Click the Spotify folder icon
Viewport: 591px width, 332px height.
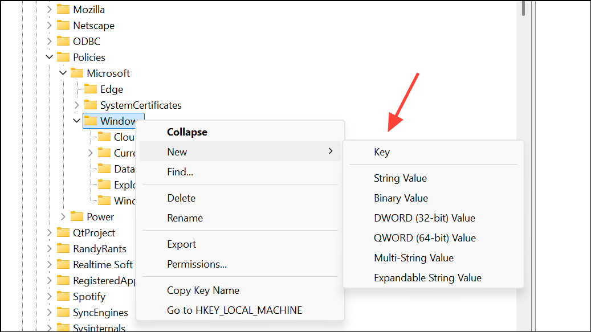(63, 296)
